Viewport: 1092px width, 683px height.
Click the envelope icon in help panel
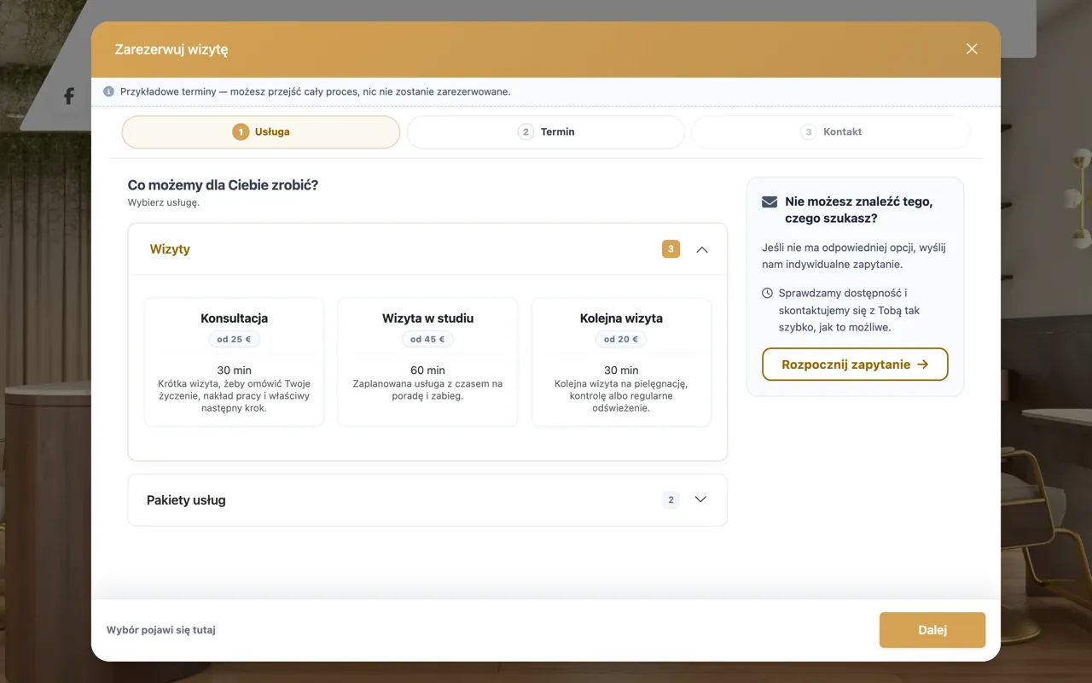770,202
